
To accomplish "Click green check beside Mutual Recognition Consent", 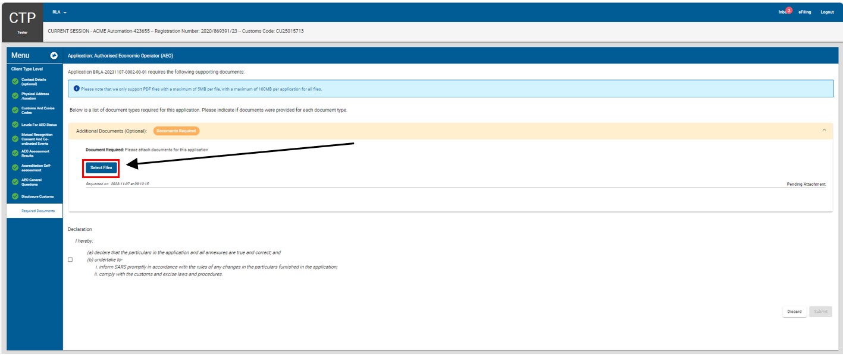I will coord(15,139).
